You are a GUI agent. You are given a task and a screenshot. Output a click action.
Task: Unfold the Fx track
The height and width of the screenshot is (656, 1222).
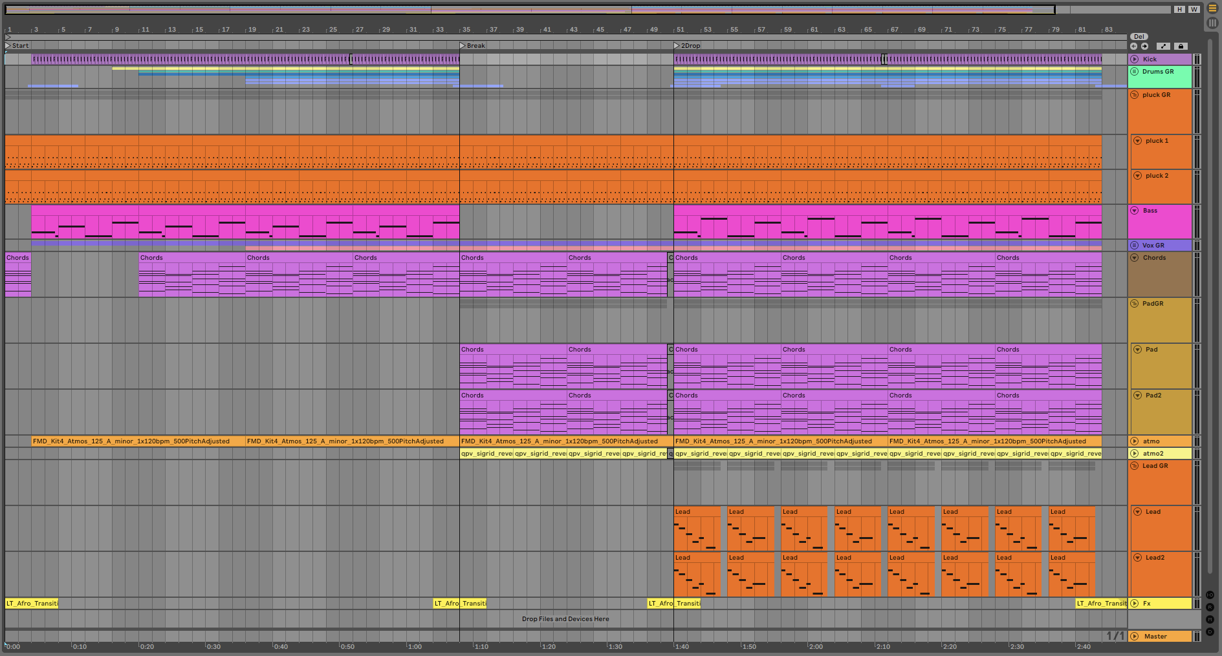click(x=1135, y=603)
